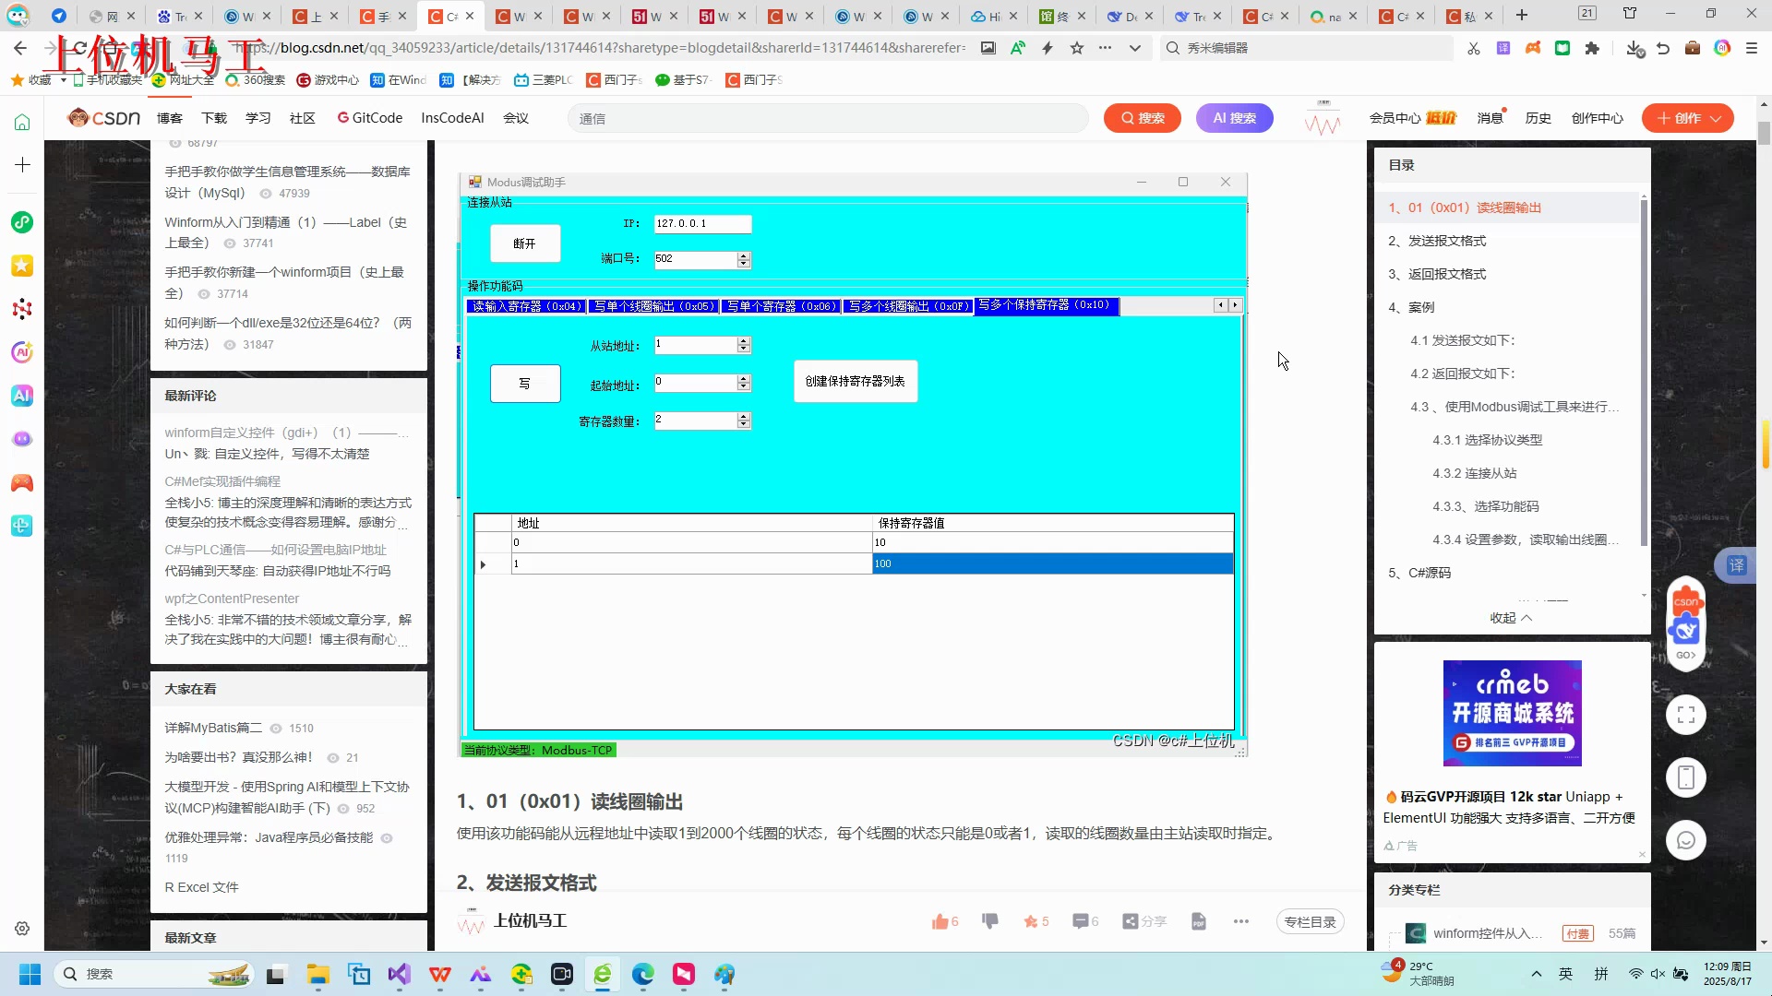Open the 消息 notification icon in CSDN header
Screen dimensions: 1772x996
coord(1490,117)
